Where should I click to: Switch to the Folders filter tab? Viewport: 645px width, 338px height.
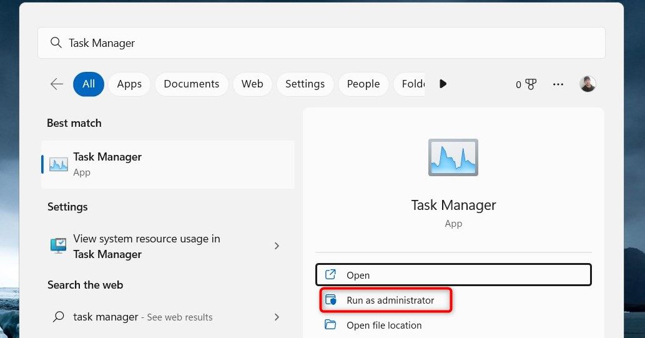point(410,84)
